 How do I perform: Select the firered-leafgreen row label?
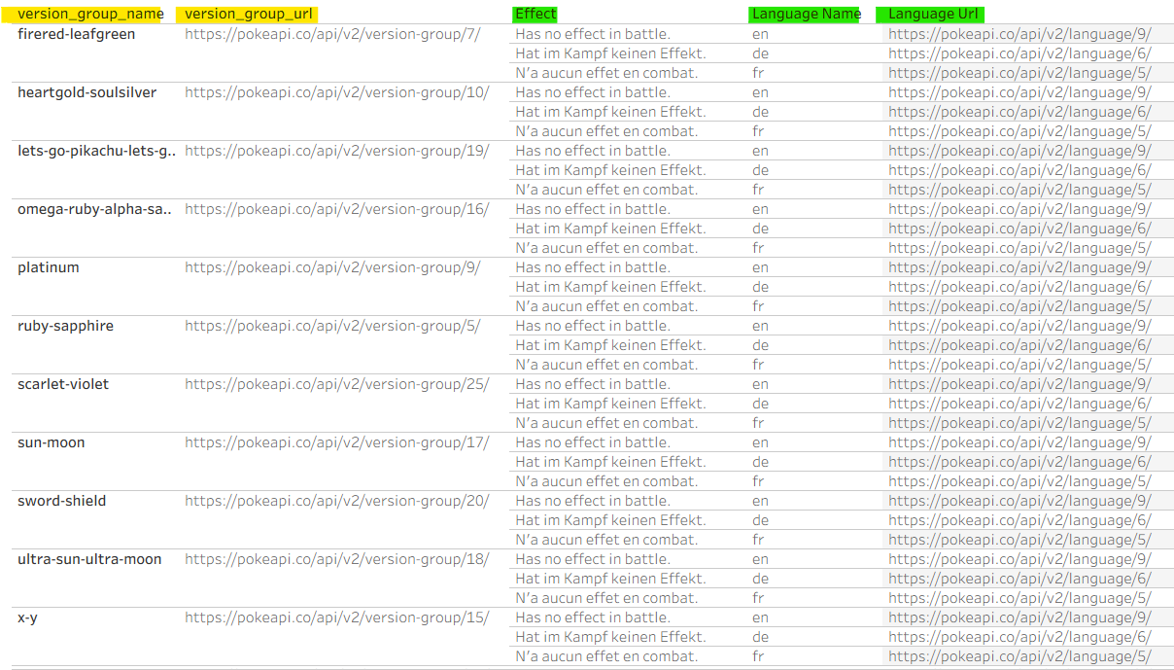(77, 34)
